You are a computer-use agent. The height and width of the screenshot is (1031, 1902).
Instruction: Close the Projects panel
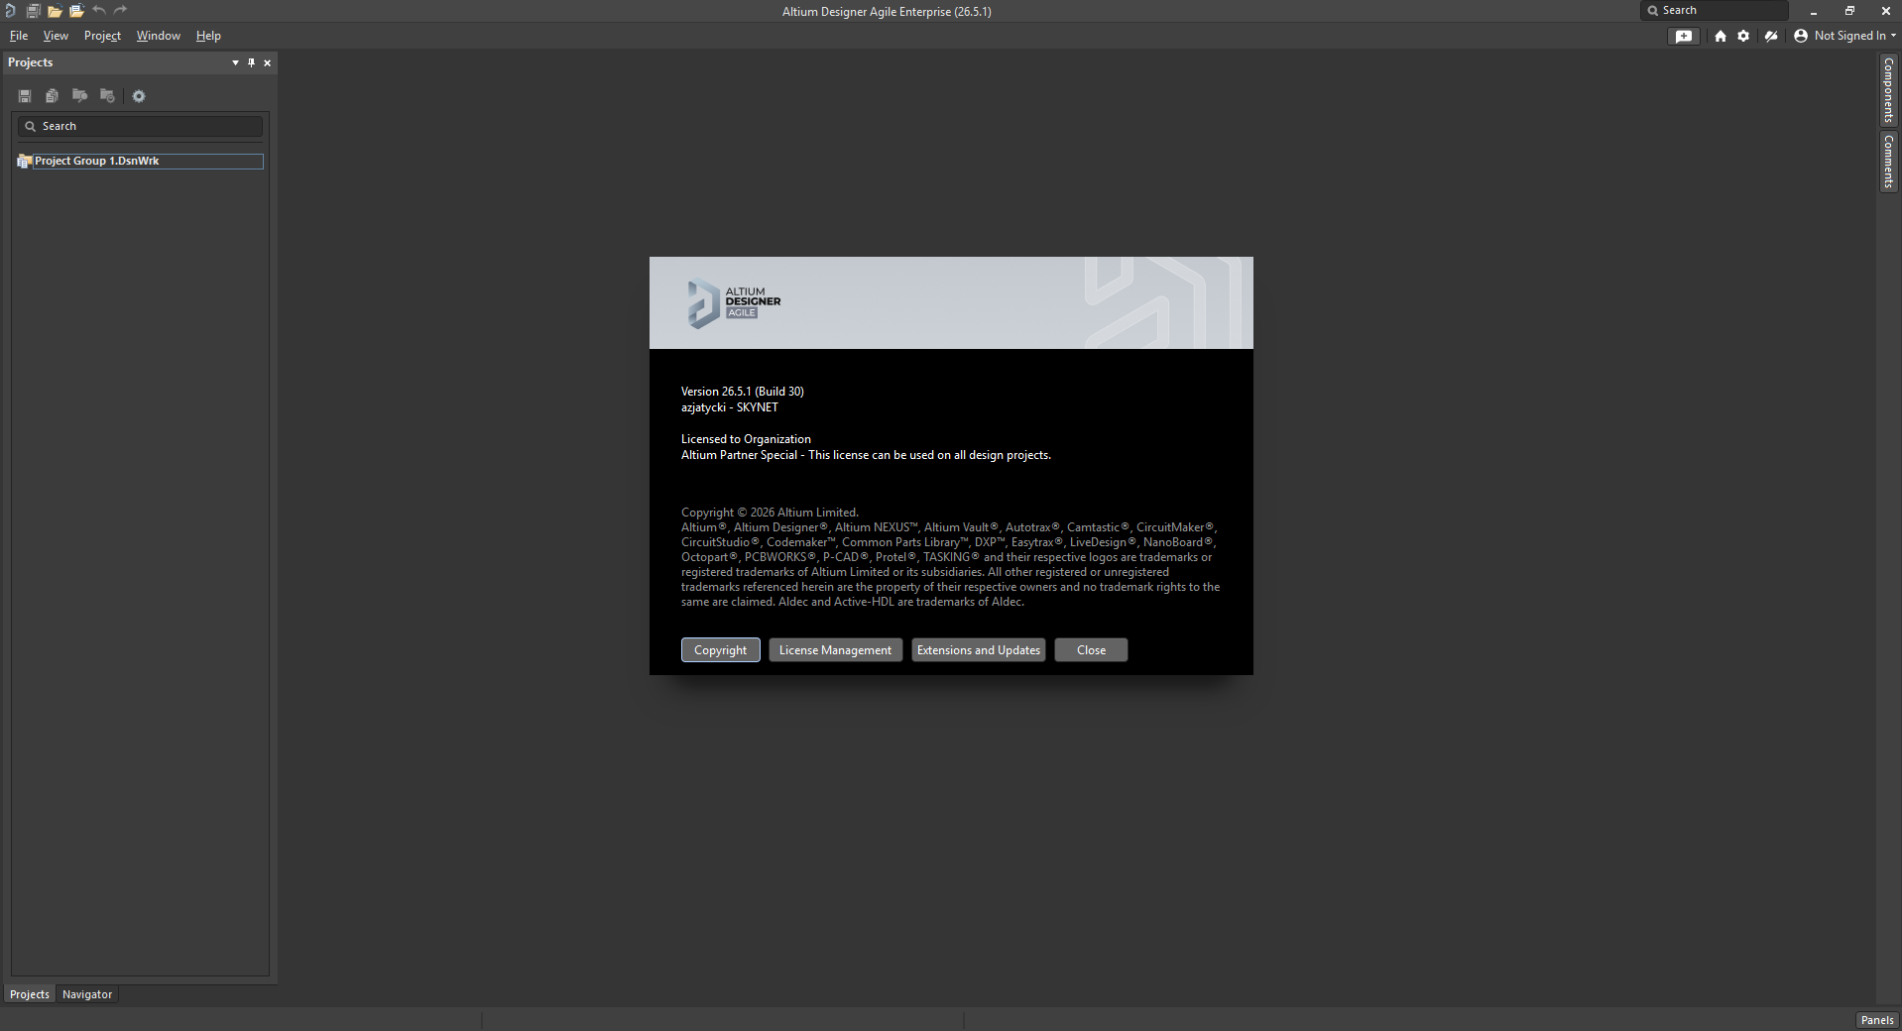coord(267,62)
